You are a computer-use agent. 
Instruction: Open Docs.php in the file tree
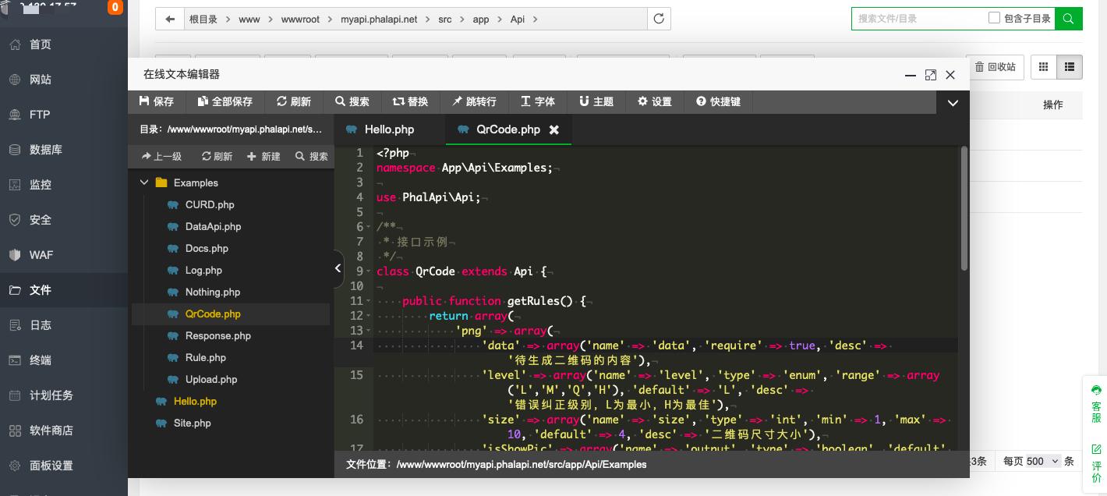pyautogui.click(x=207, y=248)
